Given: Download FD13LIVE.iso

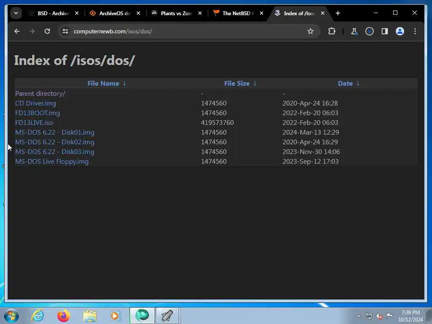Looking at the screenshot, I should pyautogui.click(x=34, y=123).
